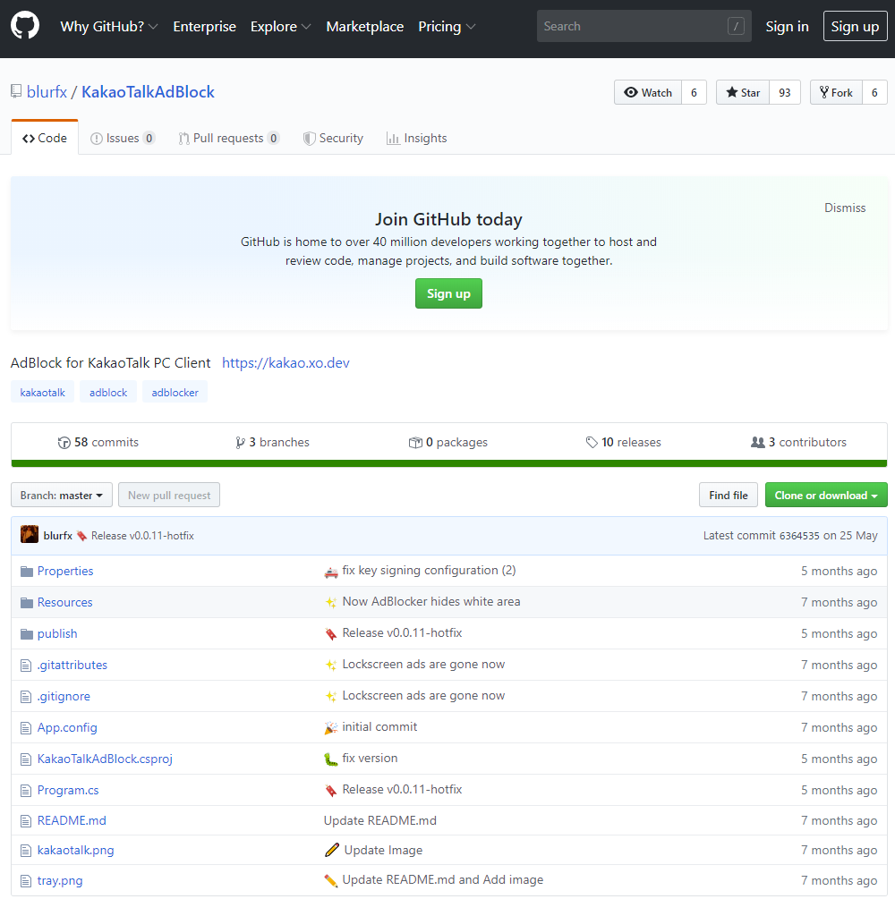895x899 pixels.
Task: Open the Program.cs file link
Action: click(68, 790)
